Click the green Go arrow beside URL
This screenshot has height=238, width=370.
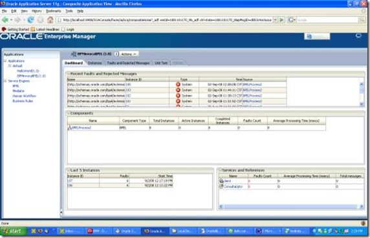tap(281, 20)
